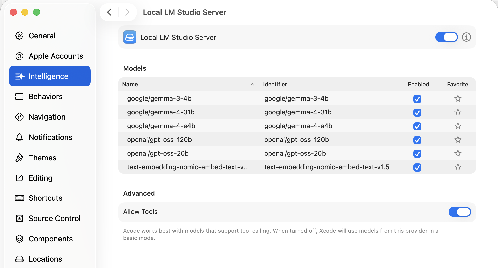
Task: Disable the Local LM Studio Server switch
Action: 446,37
